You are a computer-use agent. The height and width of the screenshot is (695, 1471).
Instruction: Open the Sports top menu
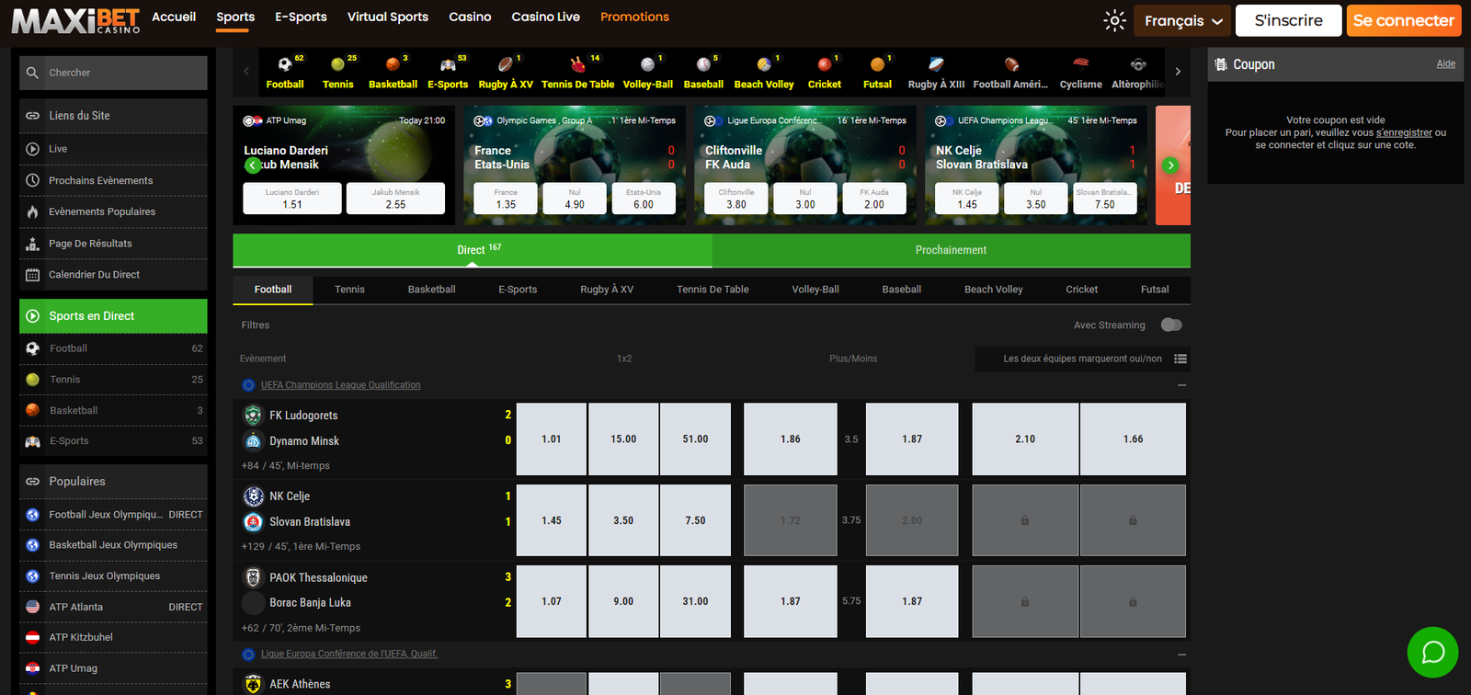click(x=235, y=17)
